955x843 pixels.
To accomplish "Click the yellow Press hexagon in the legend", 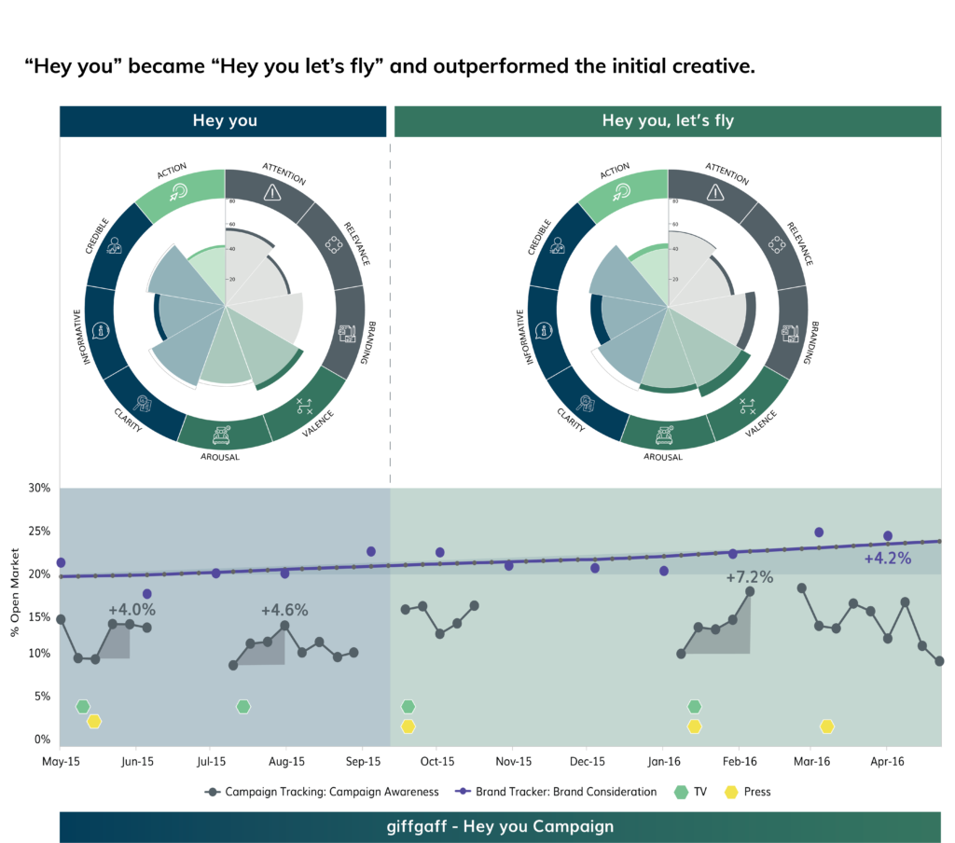I will click(x=731, y=792).
